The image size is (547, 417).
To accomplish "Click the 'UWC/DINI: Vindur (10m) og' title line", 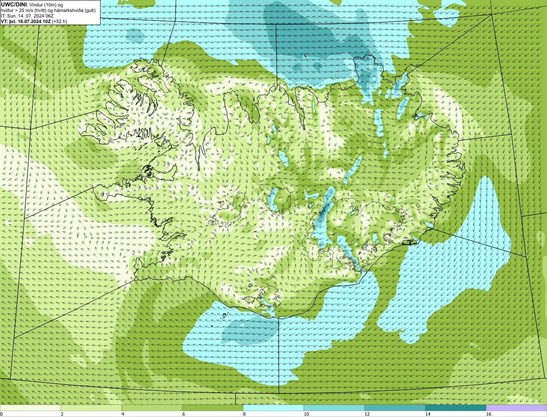I will 32,4.
